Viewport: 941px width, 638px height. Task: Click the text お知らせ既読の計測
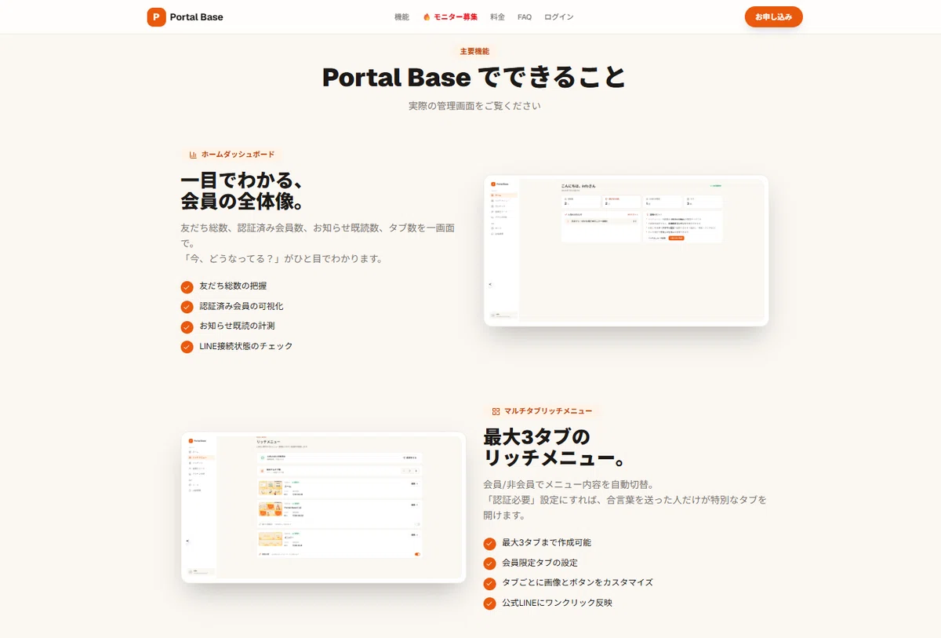pyautogui.click(x=237, y=326)
